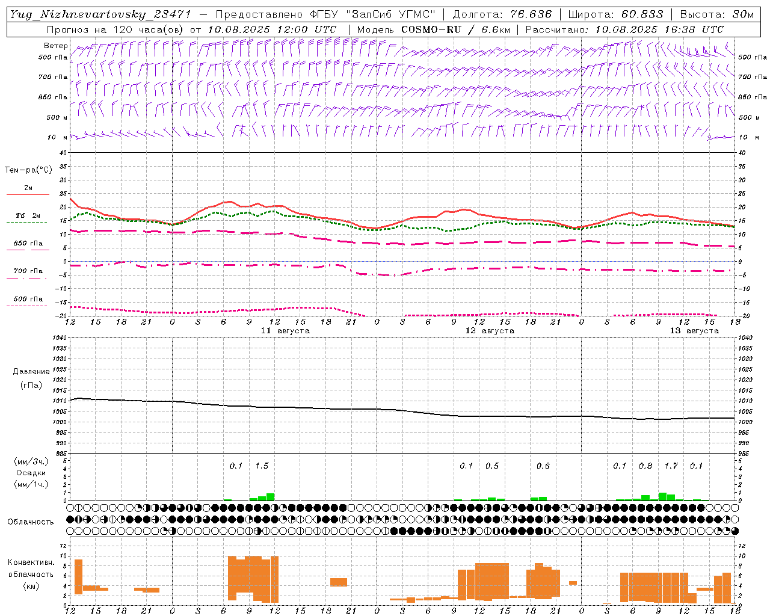Click the 13 августа date label

click(x=694, y=331)
